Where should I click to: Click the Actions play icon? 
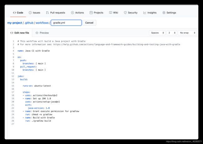[x=72, y=13]
